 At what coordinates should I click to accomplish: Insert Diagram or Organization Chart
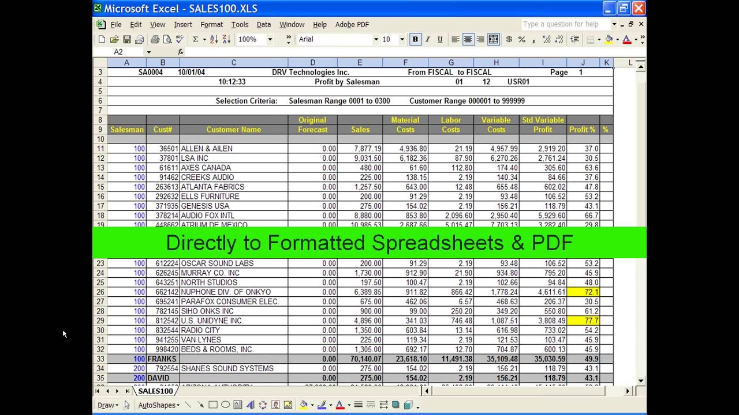263,405
